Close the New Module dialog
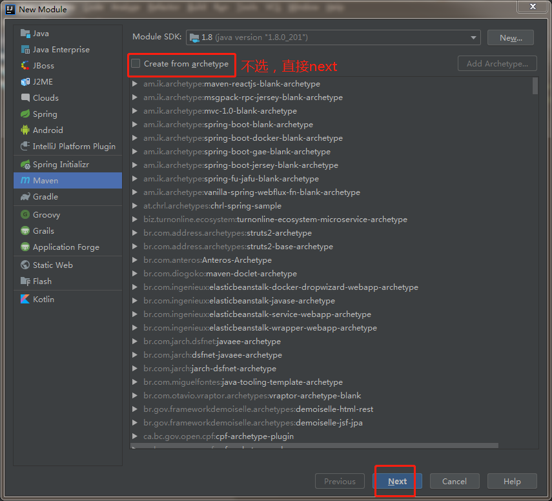Image resolution: width=552 pixels, height=501 pixels. click(x=532, y=6)
